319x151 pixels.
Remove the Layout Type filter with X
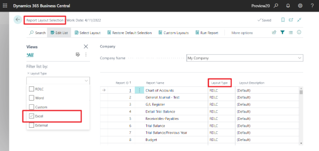[29, 74]
